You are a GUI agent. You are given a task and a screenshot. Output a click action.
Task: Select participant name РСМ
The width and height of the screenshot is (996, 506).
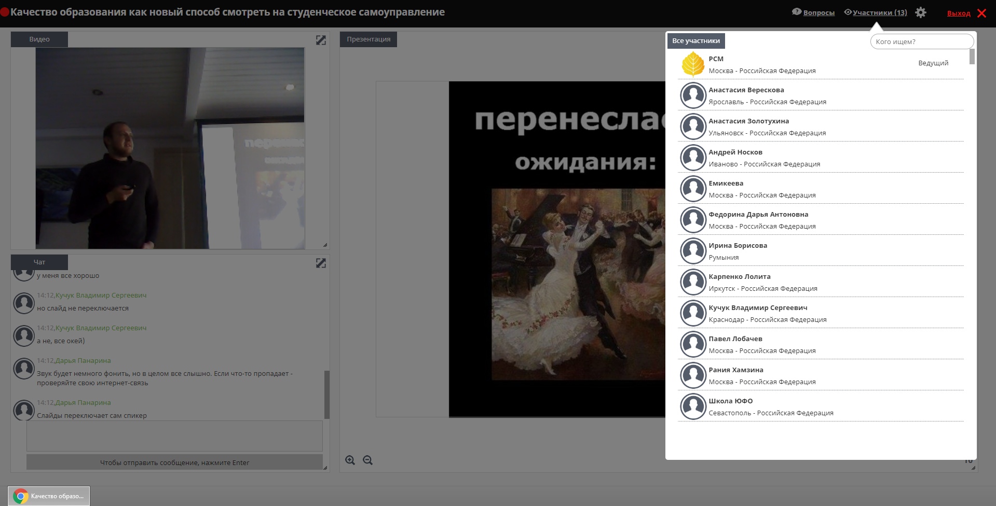coord(716,59)
